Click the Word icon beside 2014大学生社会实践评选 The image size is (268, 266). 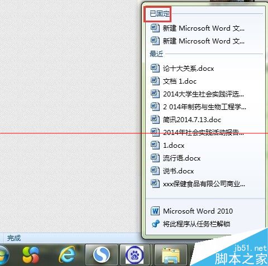[x=155, y=94]
